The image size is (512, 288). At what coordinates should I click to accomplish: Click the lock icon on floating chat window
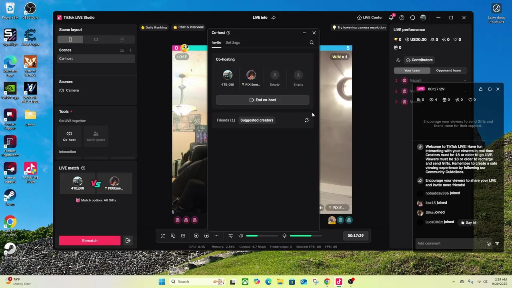[481, 89]
